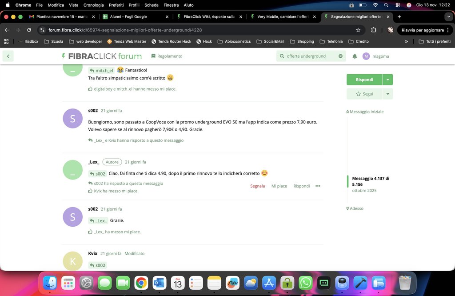Image resolution: width=455 pixels, height=296 pixels.
Task: Click the mitch_el reply mention tag
Action: (101, 70)
